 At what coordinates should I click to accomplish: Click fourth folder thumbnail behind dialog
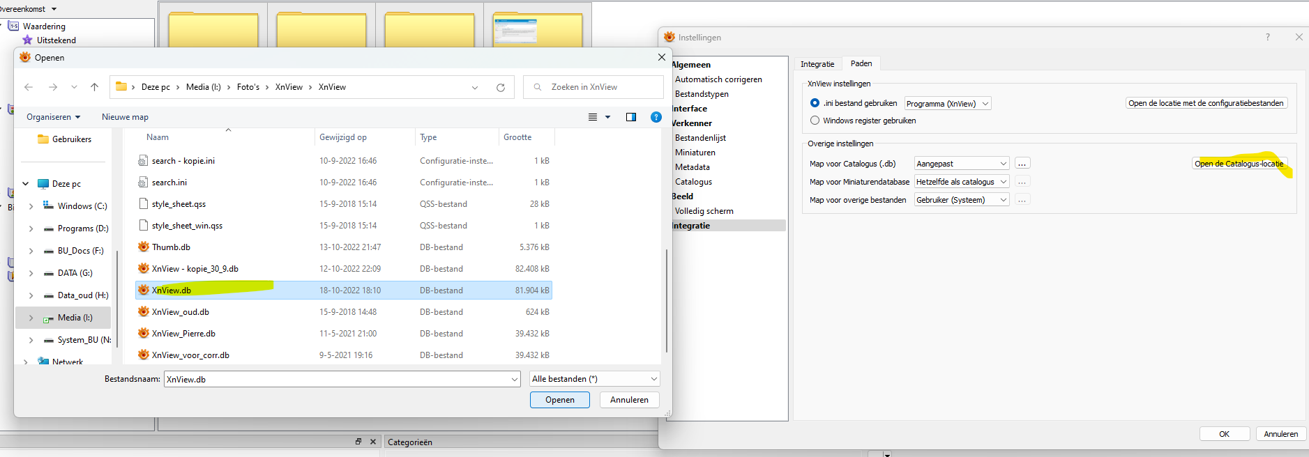[x=537, y=30]
